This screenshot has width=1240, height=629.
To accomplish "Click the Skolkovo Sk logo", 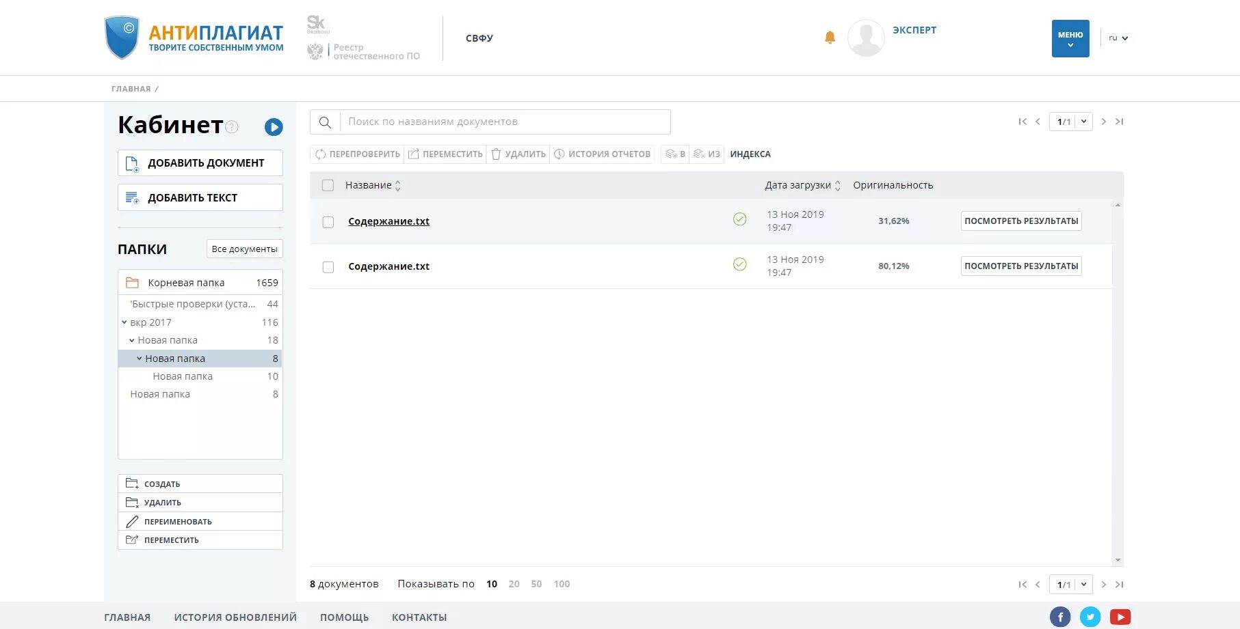I will click(317, 25).
